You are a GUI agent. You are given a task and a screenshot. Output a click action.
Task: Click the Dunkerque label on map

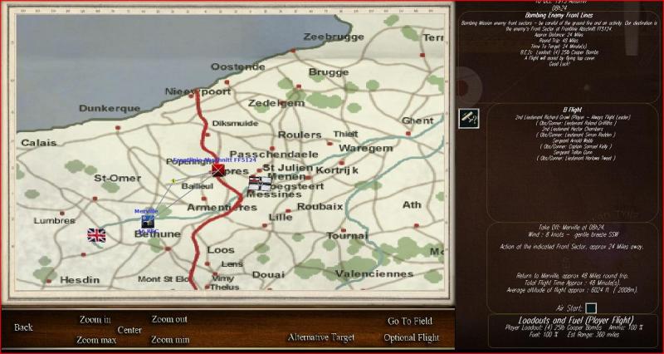click(x=110, y=109)
